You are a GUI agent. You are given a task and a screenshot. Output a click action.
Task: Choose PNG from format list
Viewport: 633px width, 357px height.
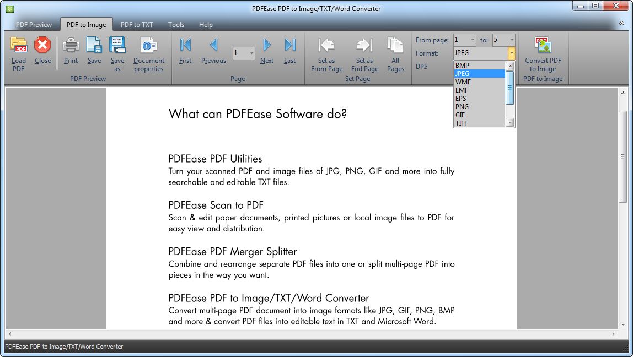coord(480,107)
